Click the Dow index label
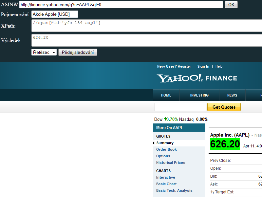 (x=158, y=119)
